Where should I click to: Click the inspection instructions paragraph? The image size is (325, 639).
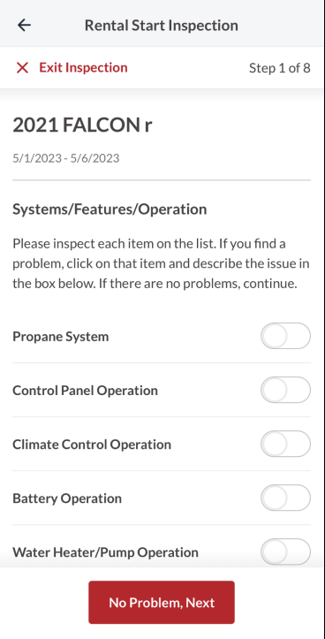(x=162, y=263)
